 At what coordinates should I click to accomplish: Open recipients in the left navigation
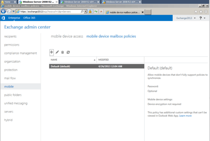click(10, 37)
